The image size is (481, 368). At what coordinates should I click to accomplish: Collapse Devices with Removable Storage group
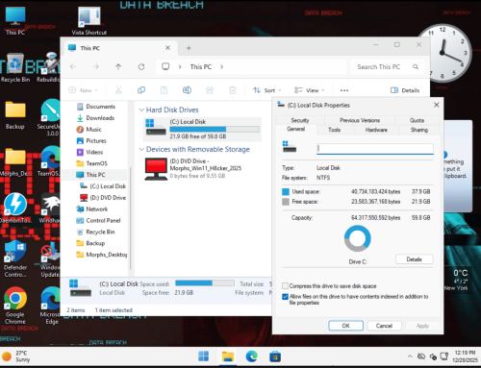pos(141,149)
